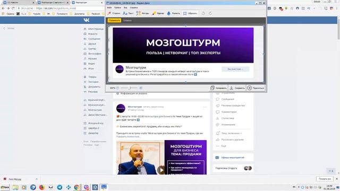This screenshot has height=191, width=340.
Task: Open Афиша мероприятий block
Action: (233, 158)
